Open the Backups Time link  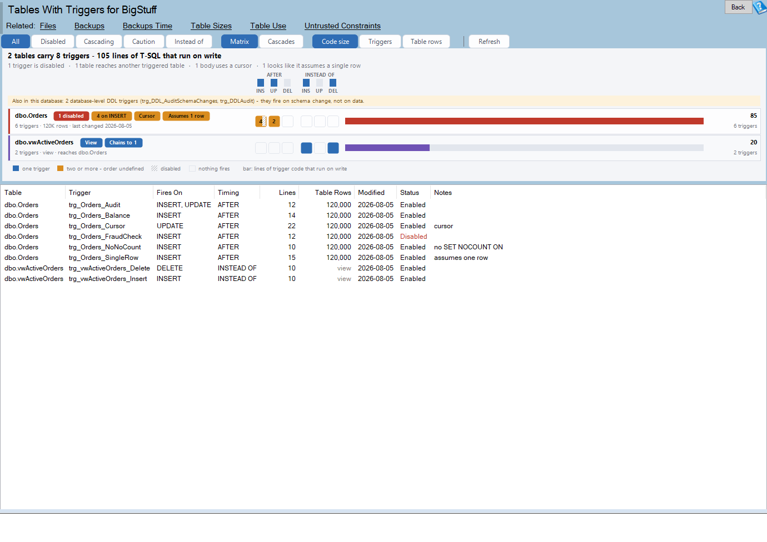(x=147, y=26)
